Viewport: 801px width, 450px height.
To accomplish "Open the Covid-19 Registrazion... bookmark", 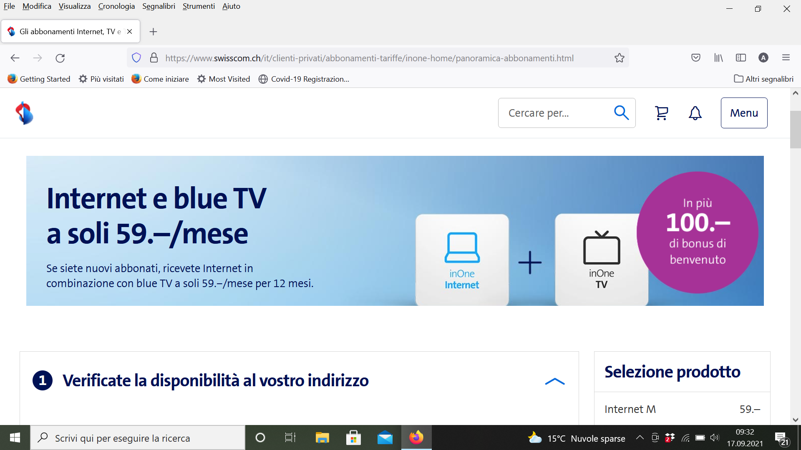I will tap(304, 79).
